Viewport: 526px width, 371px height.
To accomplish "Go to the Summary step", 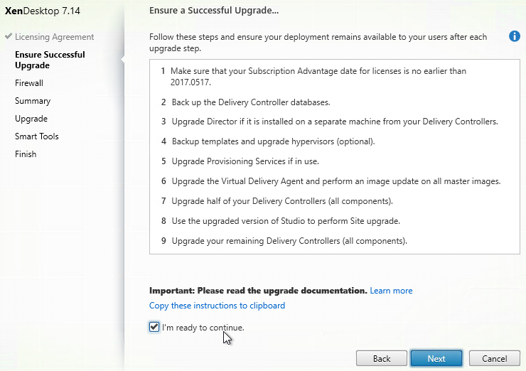I will (33, 101).
